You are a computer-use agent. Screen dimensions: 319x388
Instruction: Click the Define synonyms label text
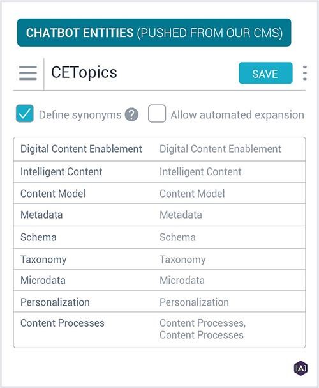coord(80,115)
